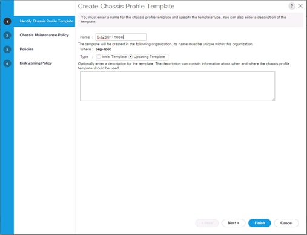Open the help question mark icon
Image resolution: width=307 pixels, height=235 pixels.
[292, 6]
